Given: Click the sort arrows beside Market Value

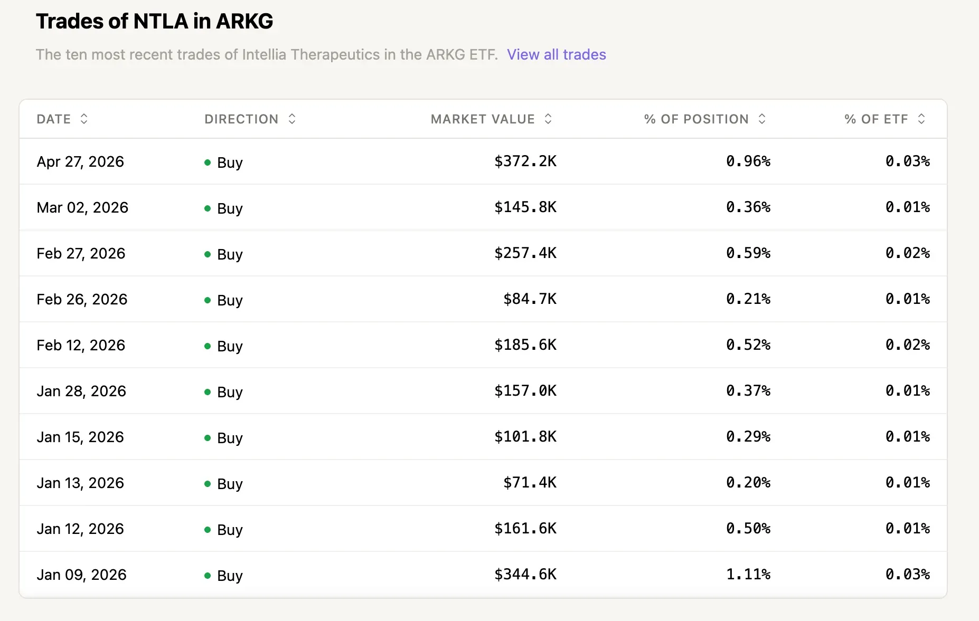Looking at the screenshot, I should (x=548, y=119).
